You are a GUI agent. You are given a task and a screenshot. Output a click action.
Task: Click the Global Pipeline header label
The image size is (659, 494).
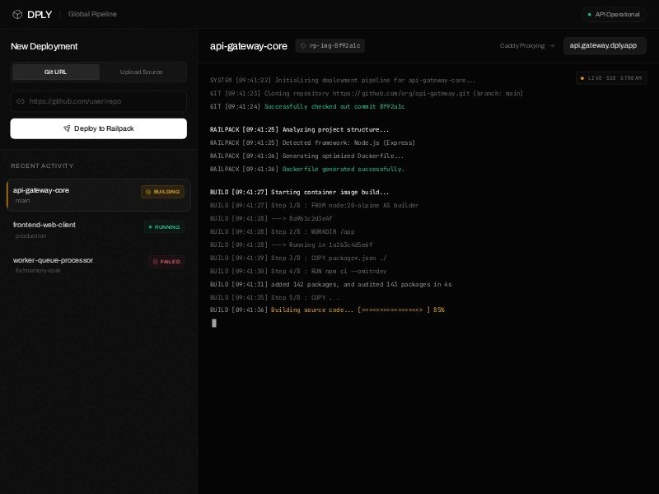coord(92,14)
